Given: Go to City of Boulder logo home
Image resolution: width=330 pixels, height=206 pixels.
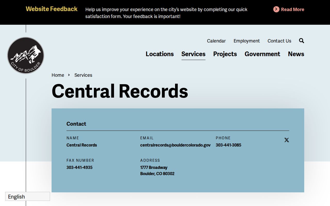Looking at the screenshot, I should coord(26,55).
